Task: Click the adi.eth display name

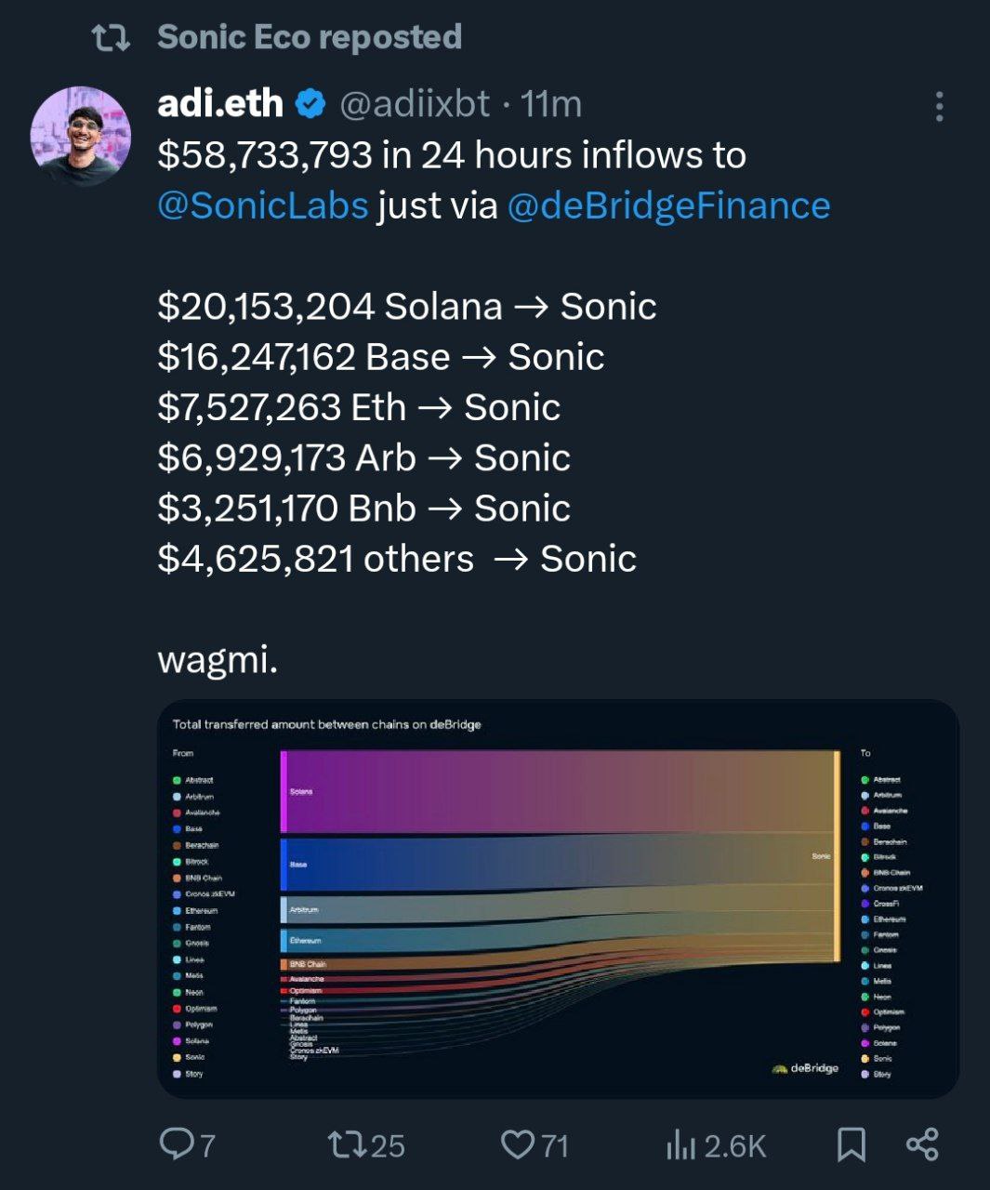Action: coord(220,104)
